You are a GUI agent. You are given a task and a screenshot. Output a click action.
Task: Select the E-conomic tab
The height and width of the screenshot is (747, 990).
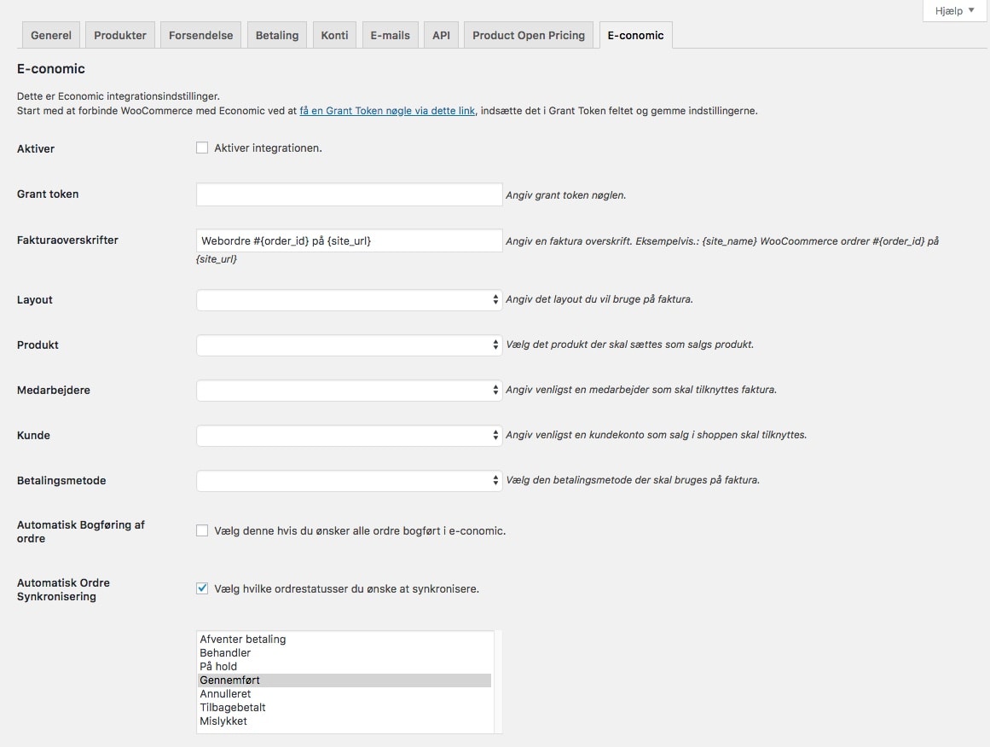tap(636, 35)
